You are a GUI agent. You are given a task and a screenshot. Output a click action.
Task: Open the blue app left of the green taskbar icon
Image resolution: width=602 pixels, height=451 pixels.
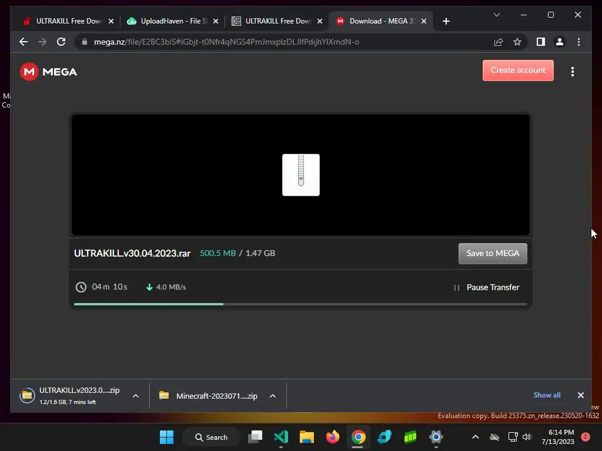tap(384, 437)
